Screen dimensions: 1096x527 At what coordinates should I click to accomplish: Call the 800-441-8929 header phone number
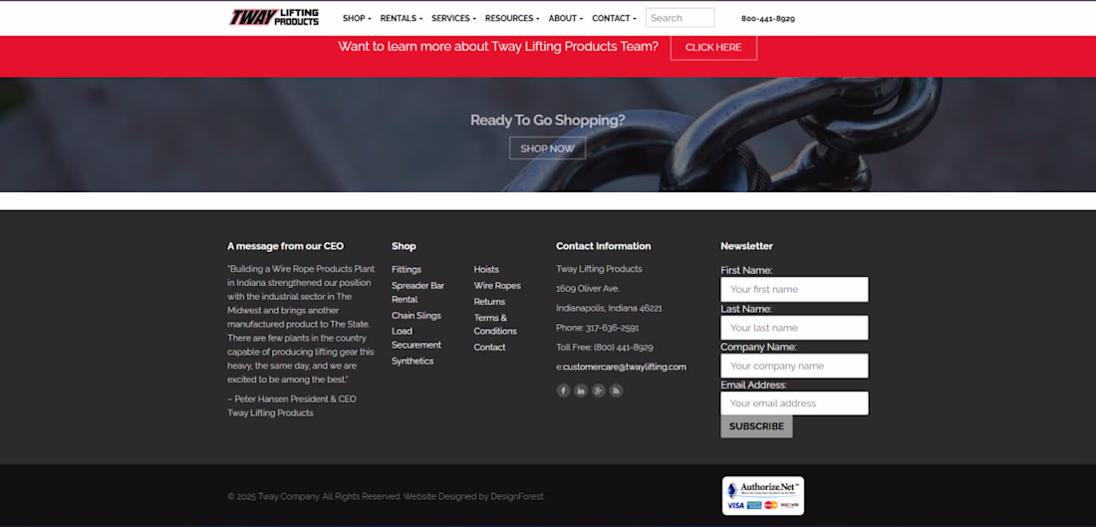click(767, 19)
